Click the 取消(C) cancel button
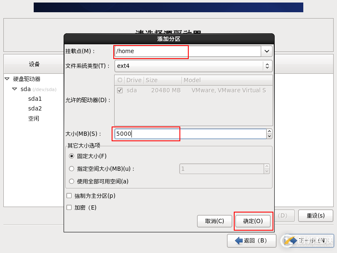337x253 pixels. 214,221
